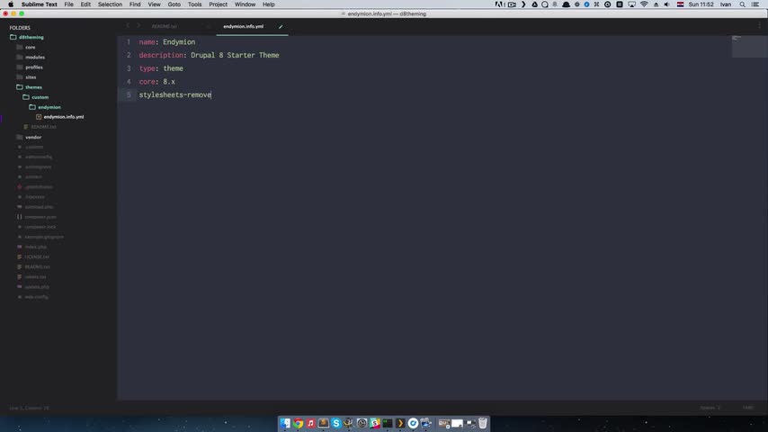
Task: Click the AirPlay display icon in menu bar
Action: click(x=632, y=4)
